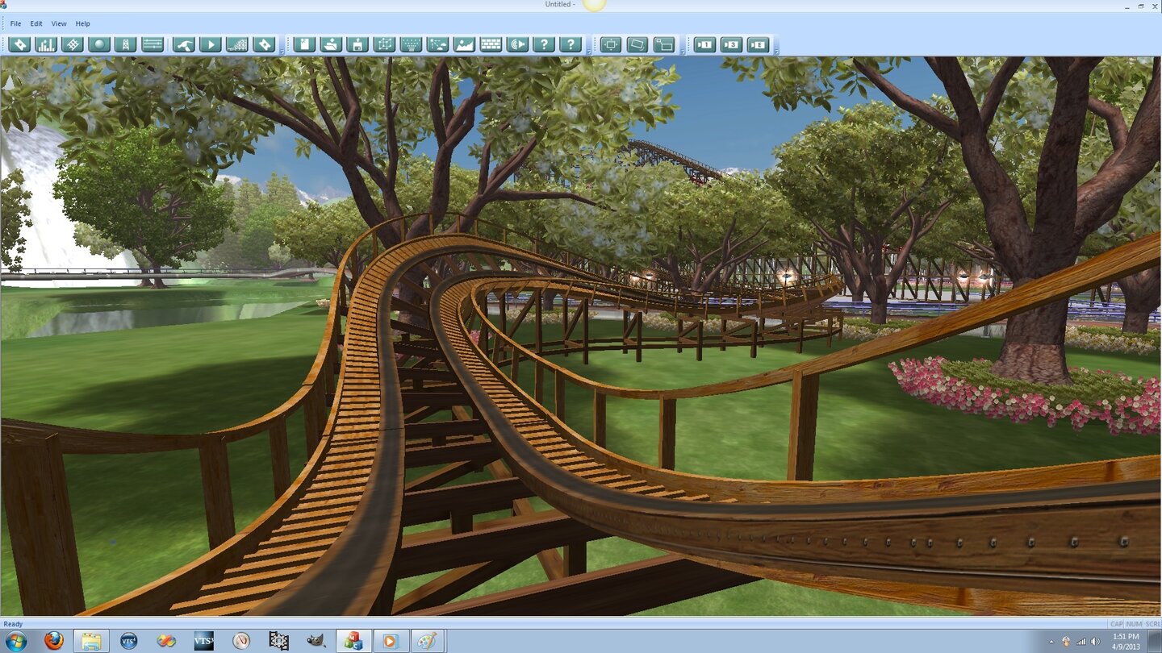Select the support tower toolbar icon
This screenshot has height=653, width=1162.
pyautogui.click(x=126, y=44)
